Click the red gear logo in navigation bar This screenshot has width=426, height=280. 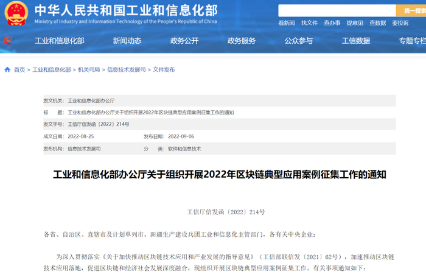coord(9,41)
